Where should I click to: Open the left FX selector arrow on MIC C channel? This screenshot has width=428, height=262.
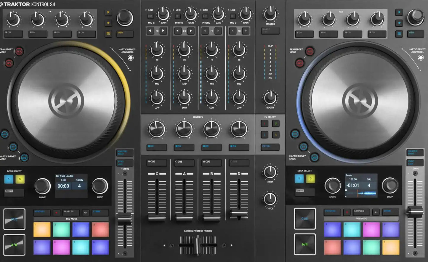click(150, 30)
